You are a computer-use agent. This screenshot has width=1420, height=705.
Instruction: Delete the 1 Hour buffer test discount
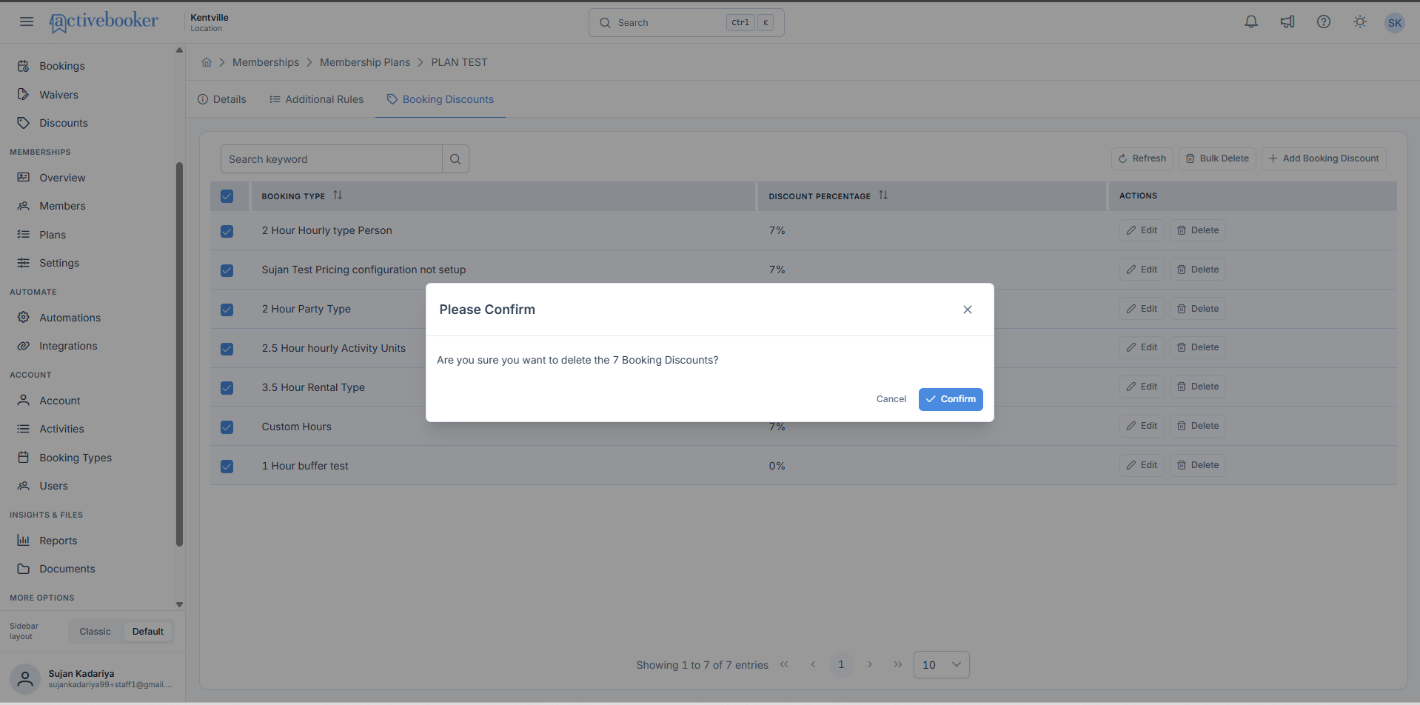1198,465
